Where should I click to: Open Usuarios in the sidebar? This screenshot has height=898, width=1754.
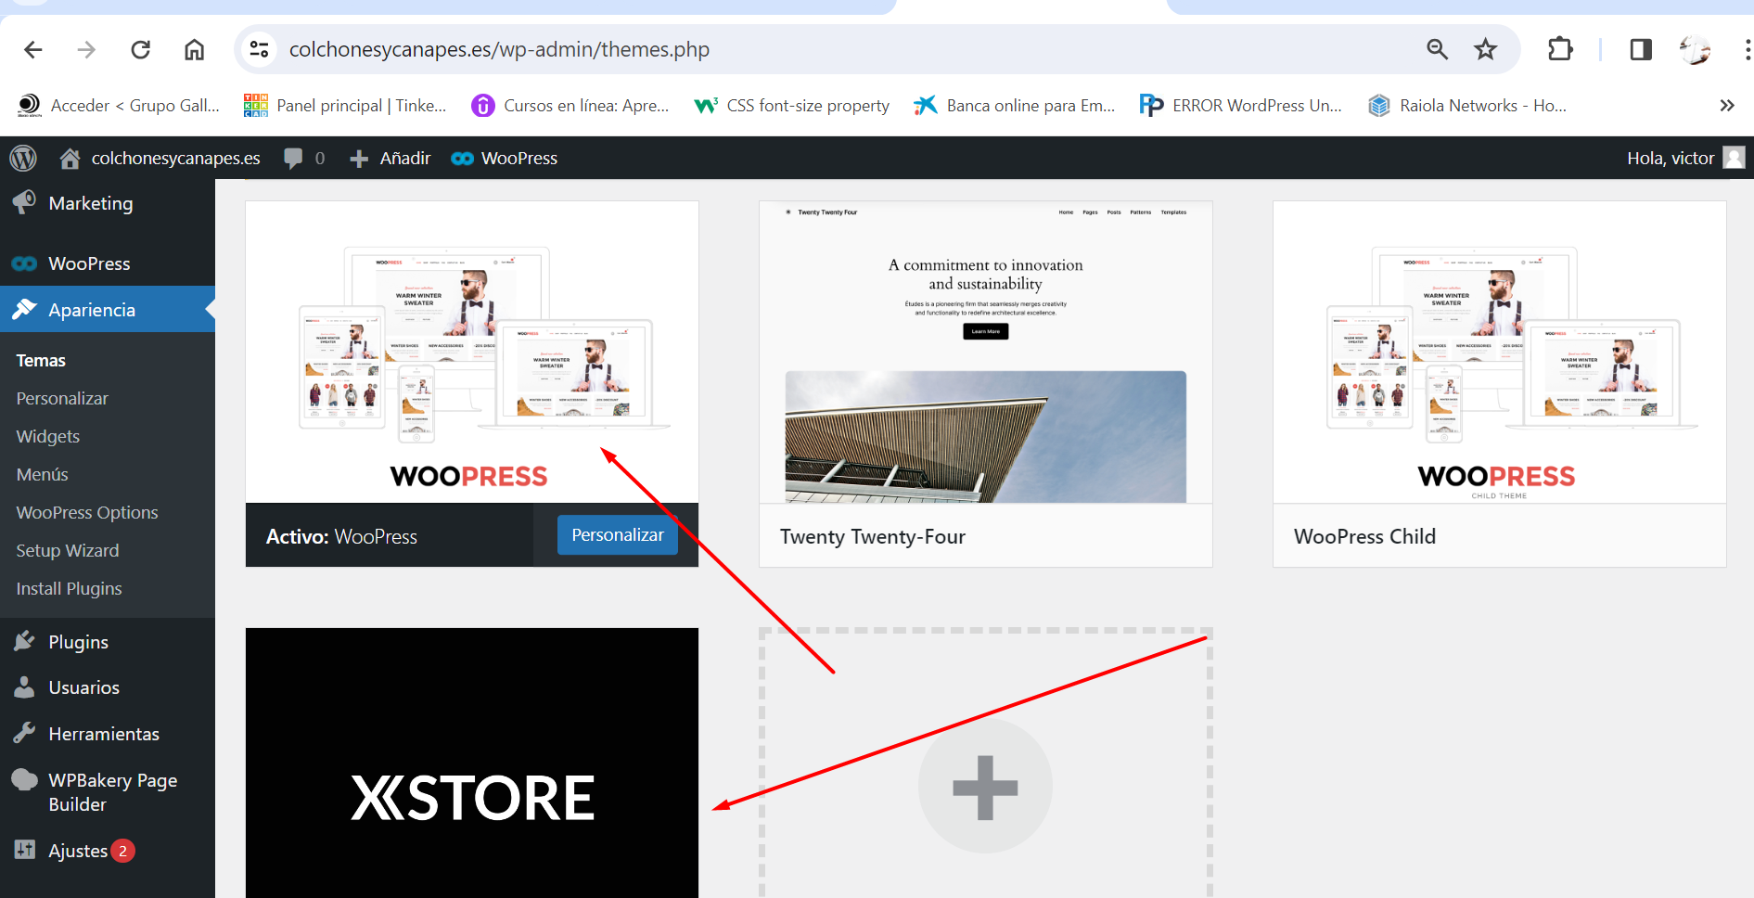point(108,687)
